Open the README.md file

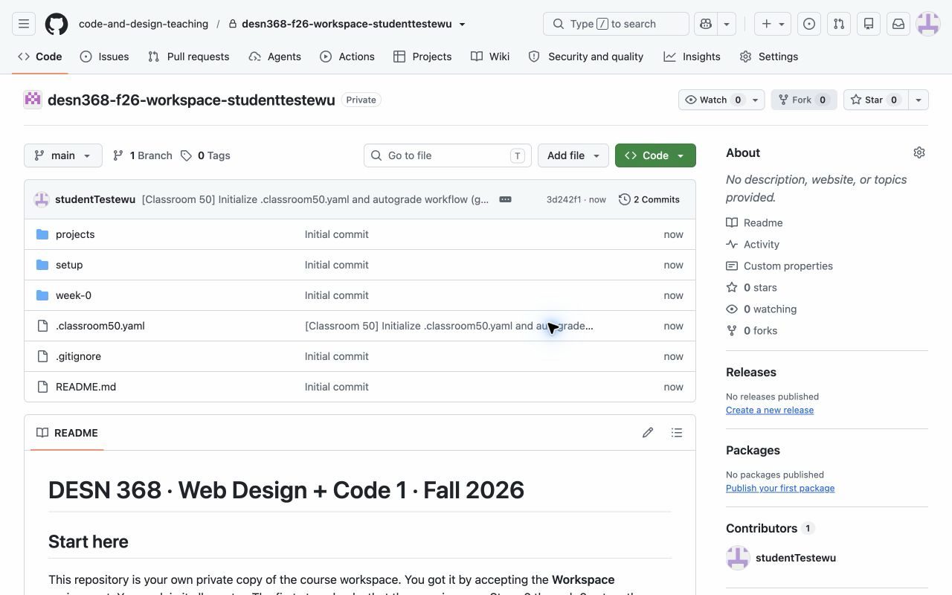[x=86, y=387]
